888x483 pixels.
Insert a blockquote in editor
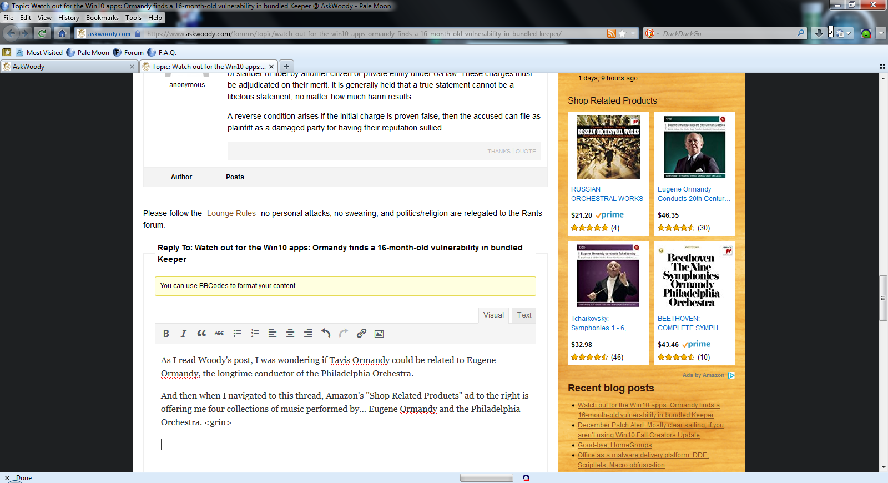tap(201, 333)
